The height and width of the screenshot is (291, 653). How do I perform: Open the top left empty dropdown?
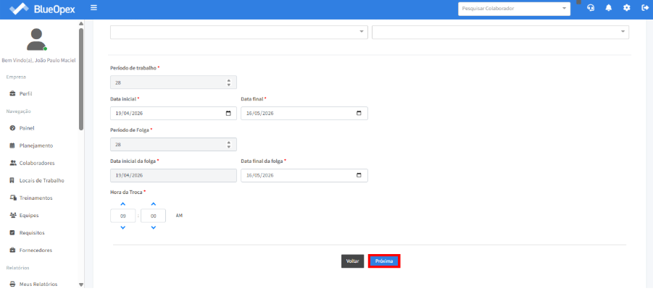coord(239,33)
